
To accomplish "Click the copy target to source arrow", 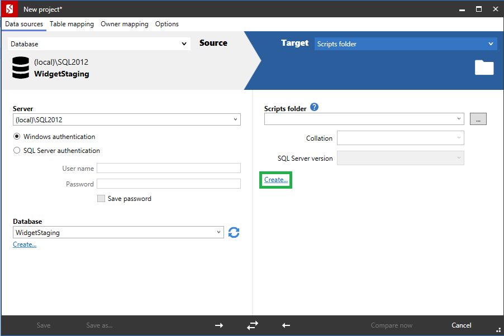I will [286, 325].
